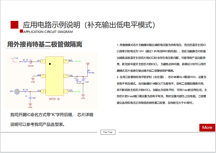Click the red More button
Image resolution: width=216 pixels, height=153 pixels.
(x=207, y=127)
